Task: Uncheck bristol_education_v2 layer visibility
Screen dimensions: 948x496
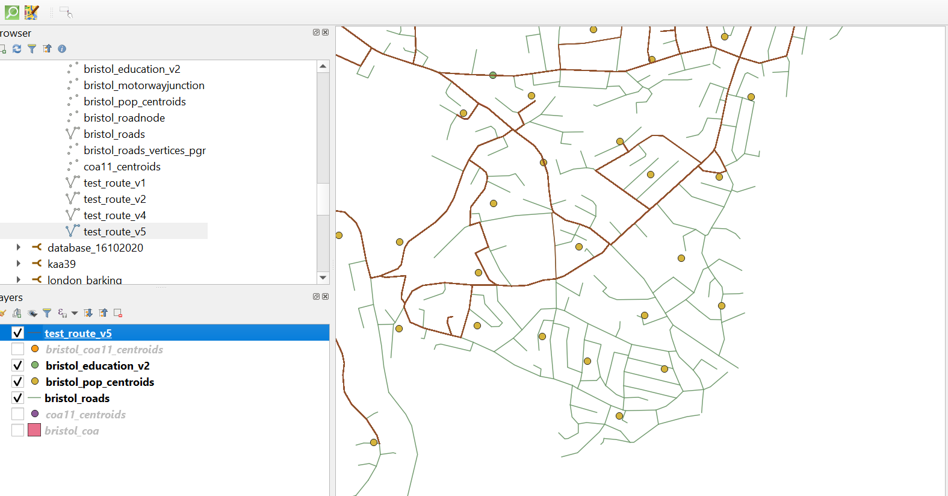Action: pyautogui.click(x=17, y=365)
